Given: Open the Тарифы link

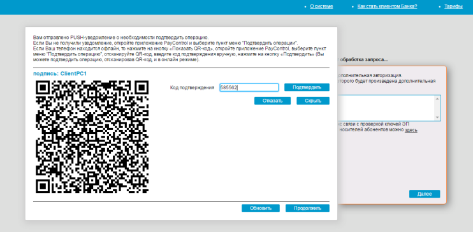Looking at the screenshot, I should tap(453, 6).
